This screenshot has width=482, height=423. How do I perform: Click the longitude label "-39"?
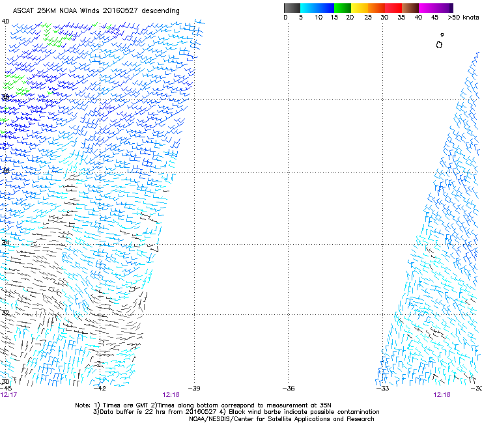tap(194, 389)
